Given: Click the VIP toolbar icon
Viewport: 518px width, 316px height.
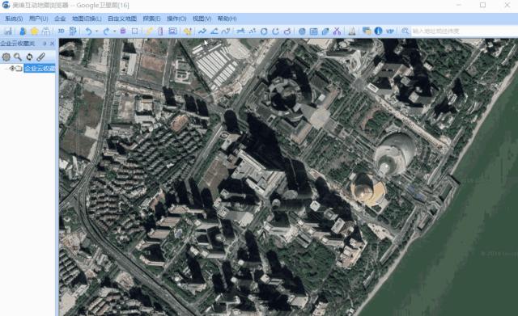Looking at the screenshot, I should (390, 31).
